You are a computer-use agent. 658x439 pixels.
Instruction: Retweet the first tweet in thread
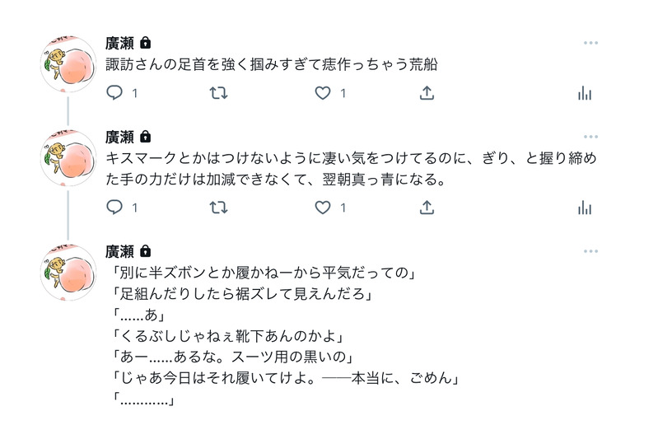pyautogui.click(x=219, y=93)
